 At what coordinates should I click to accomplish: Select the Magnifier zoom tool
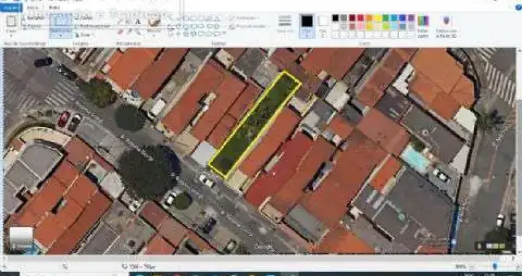click(138, 31)
